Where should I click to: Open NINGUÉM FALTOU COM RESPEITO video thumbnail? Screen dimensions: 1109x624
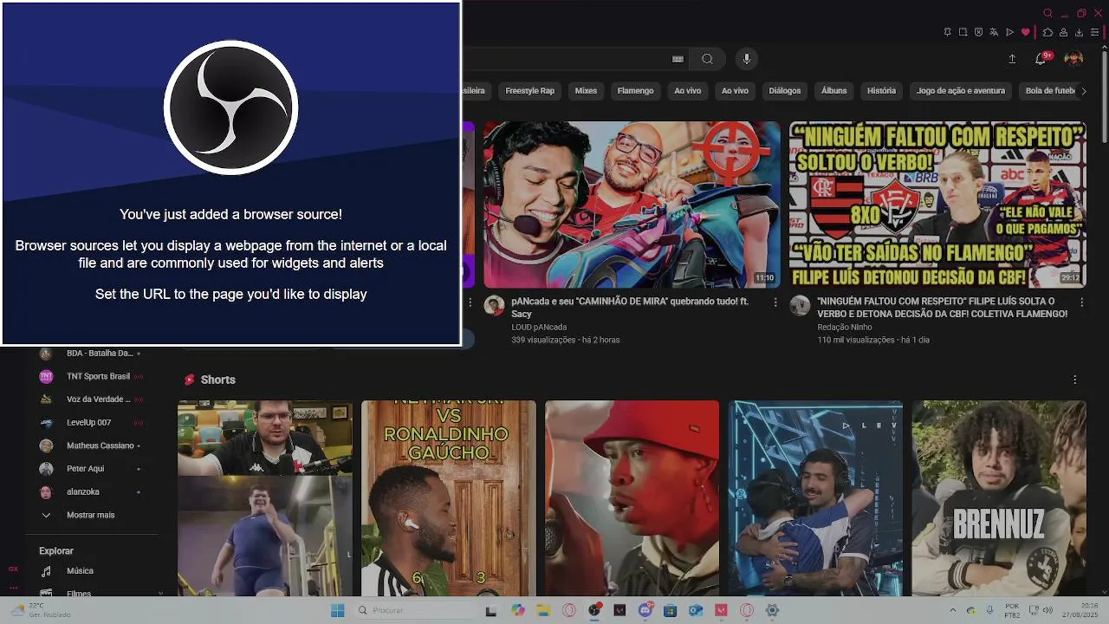[x=937, y=205]
